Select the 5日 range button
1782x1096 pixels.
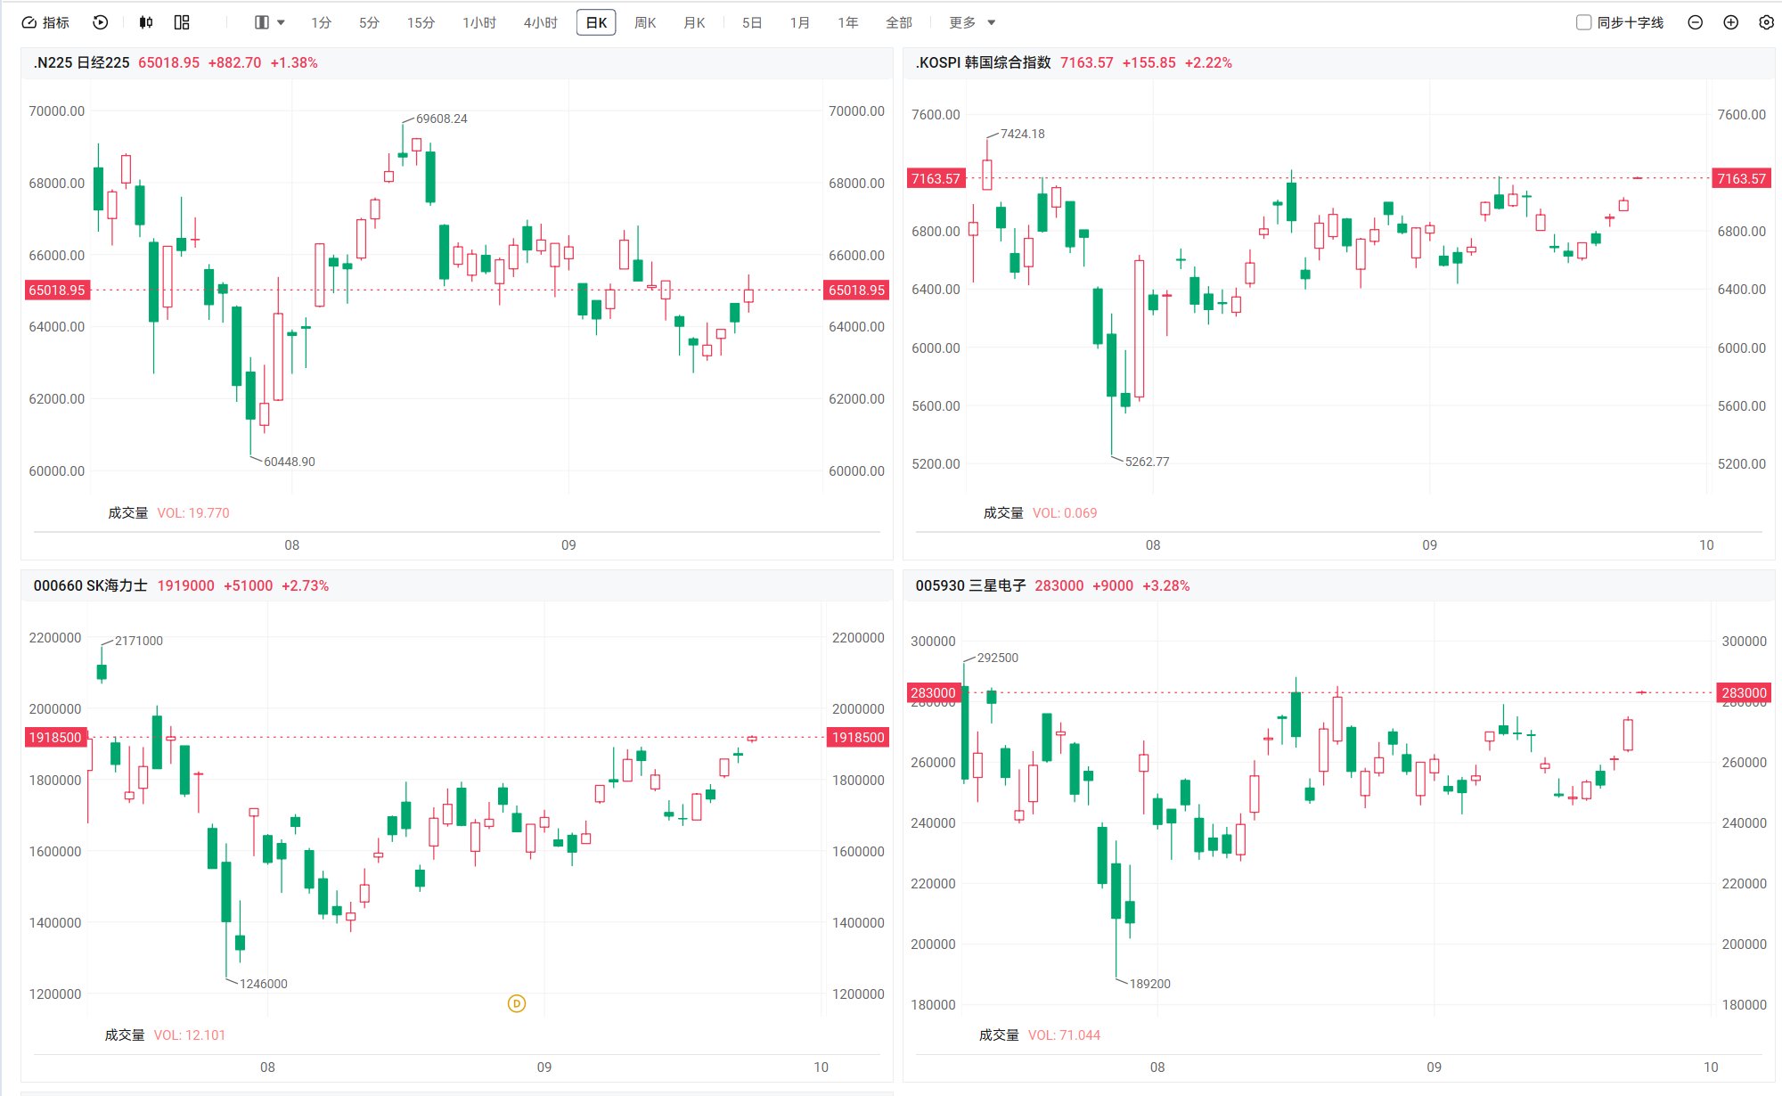tap(752, 22)
